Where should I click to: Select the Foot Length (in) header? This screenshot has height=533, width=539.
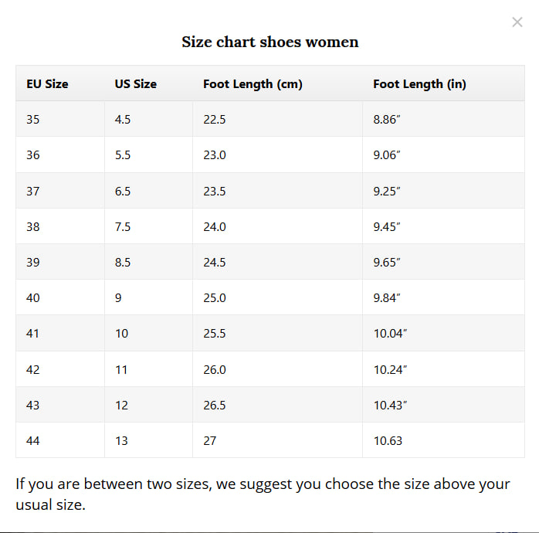(x=419, y=84)
